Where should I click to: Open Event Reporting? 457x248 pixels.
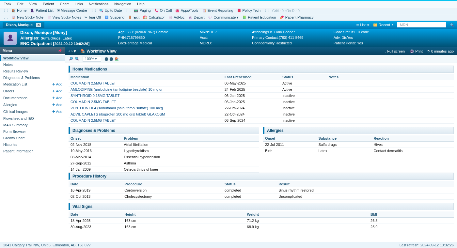coord(218,10)
